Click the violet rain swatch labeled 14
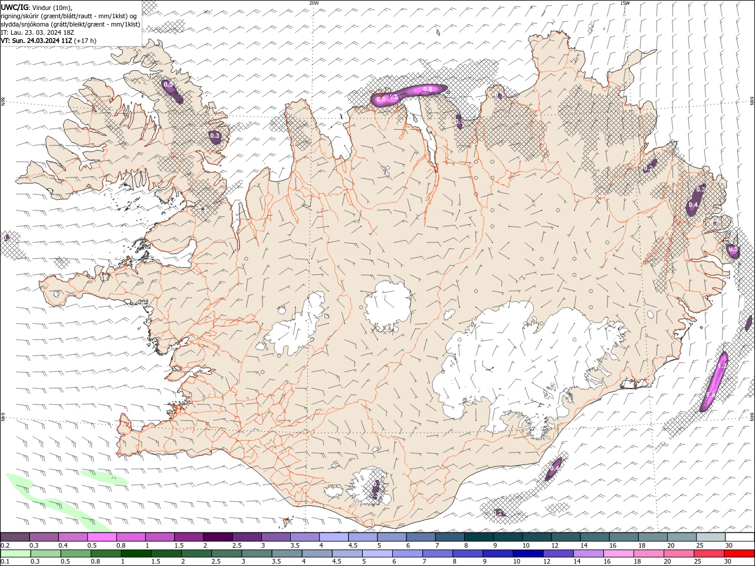Image resolution: width=755 pixels, height=566 pixels. pyautogui.click(x=588, y=554)
